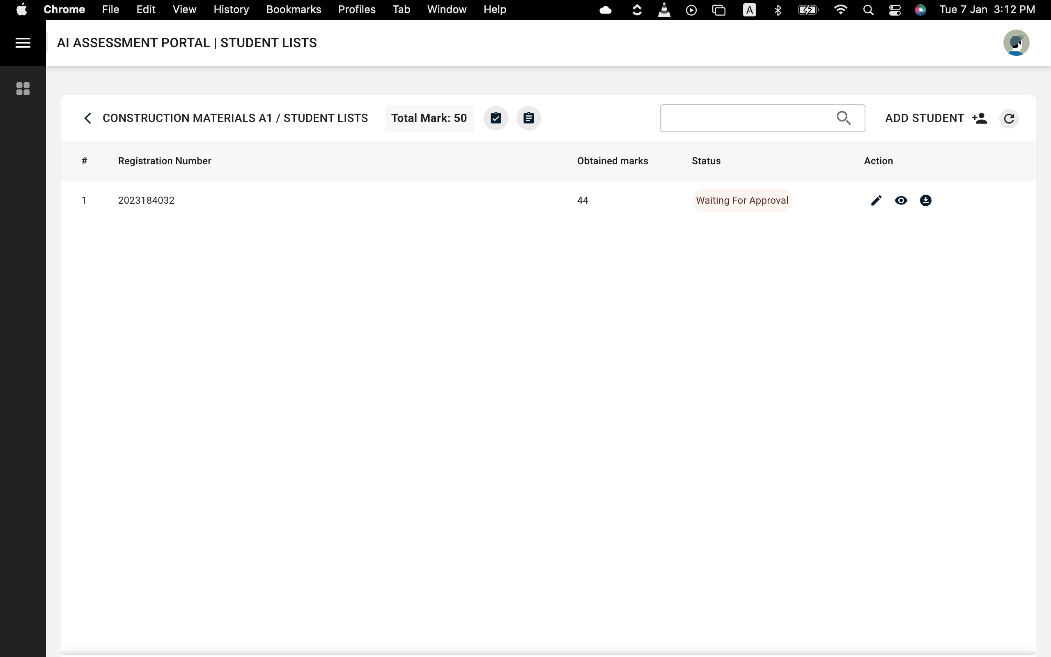
Task: Open the History menu
Action: point(231,9)
